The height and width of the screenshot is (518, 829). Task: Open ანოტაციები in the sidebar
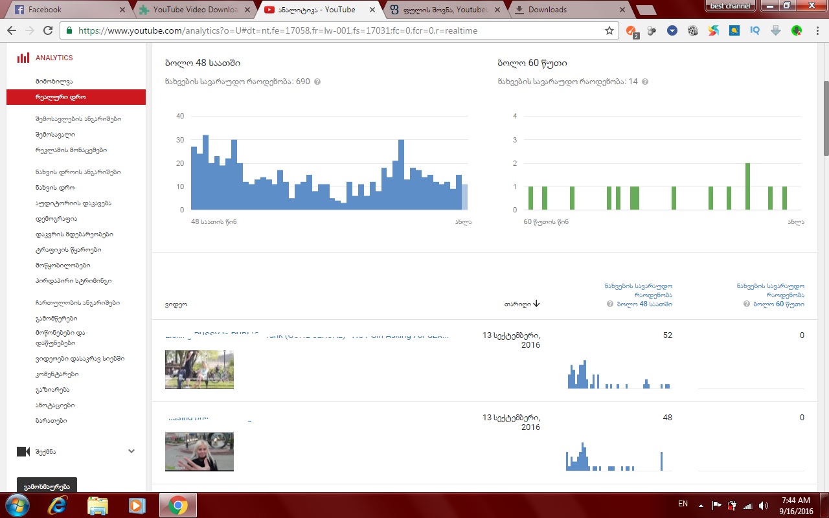pos(55,405)
